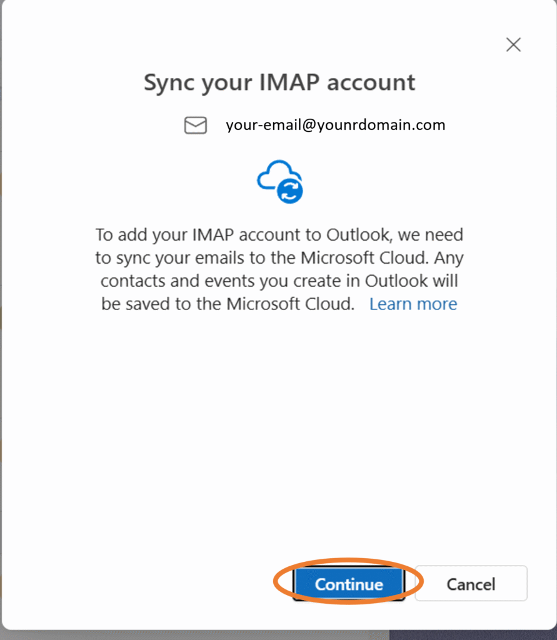This screenshot has width=557, height=640.
Task: Click the blue cloud sync icon
Action: pyautogui.click(x=280, y=182)
